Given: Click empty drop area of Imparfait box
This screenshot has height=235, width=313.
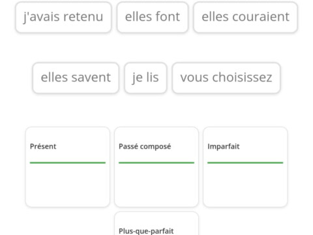Looking at the screenshot, I should click(x=245, y=184).
